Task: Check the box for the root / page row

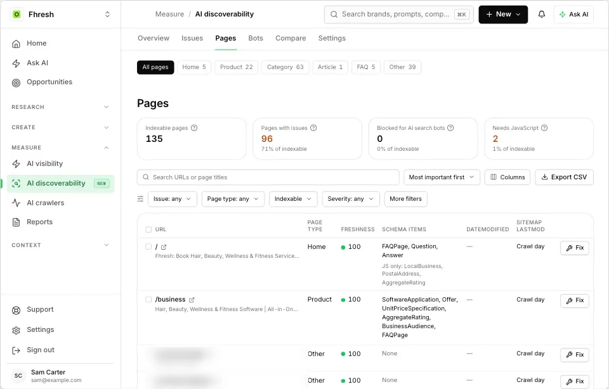Action: click(148, 246)
